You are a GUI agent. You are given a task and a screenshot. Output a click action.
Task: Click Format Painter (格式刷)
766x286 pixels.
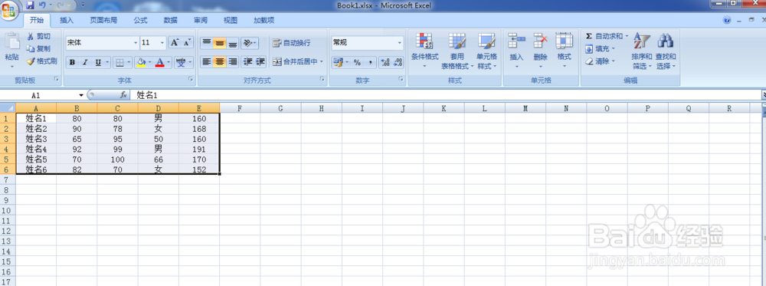pos(41,61)
